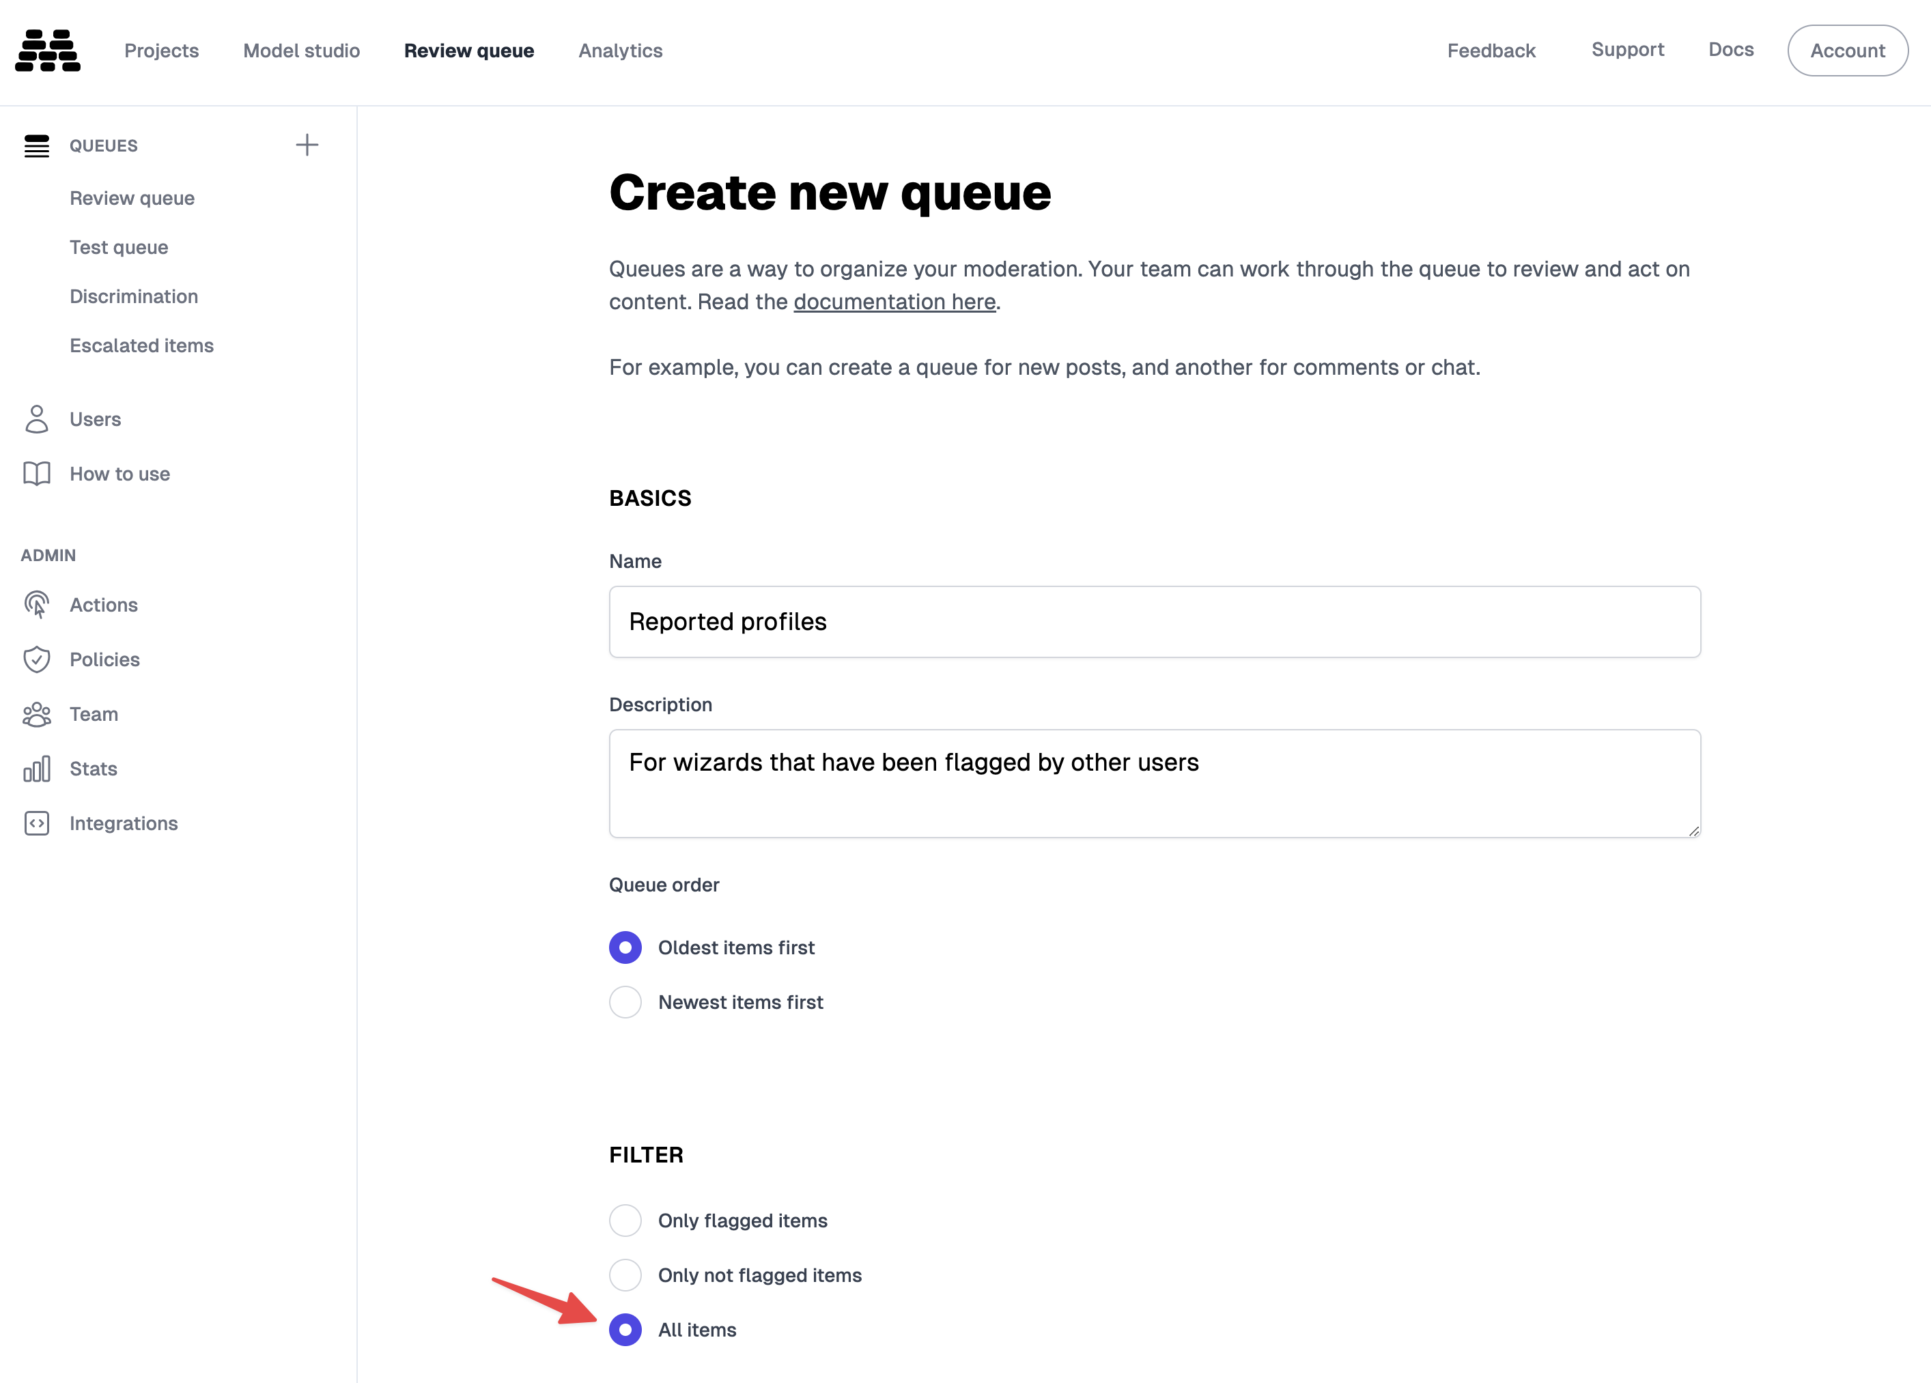Click the Queues list icon
Screen dimensions: 1931x1383
click(37, 146)
